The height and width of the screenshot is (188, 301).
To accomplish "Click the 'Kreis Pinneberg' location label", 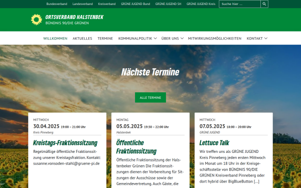I will 43,132.
